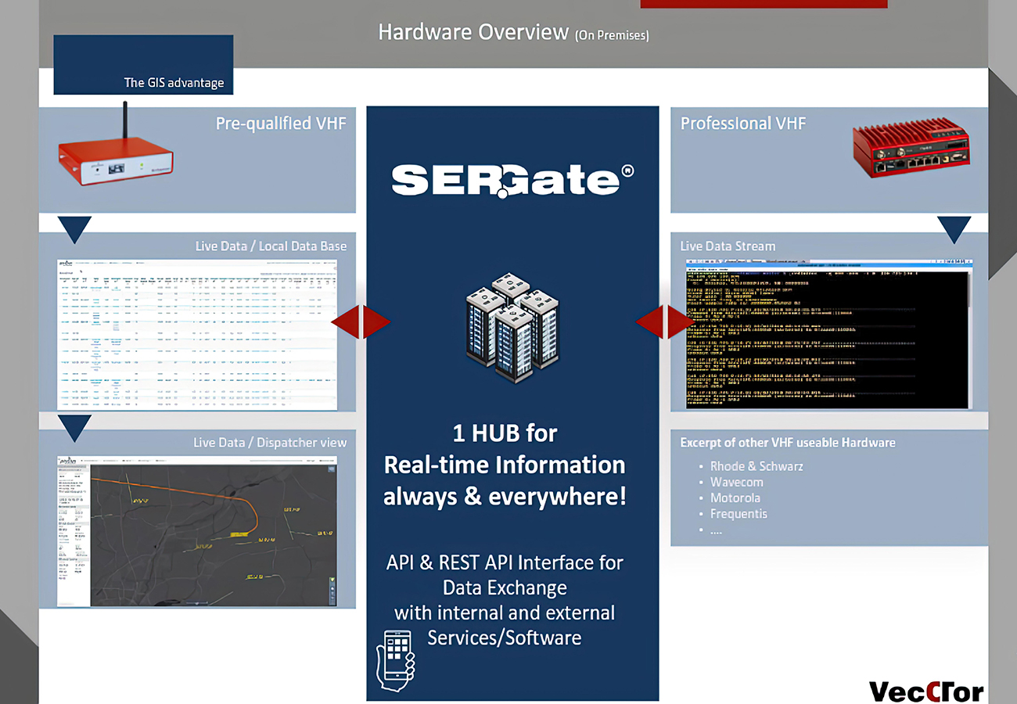
Task: Click the terminal window title bar
Action: pos(829,264)
